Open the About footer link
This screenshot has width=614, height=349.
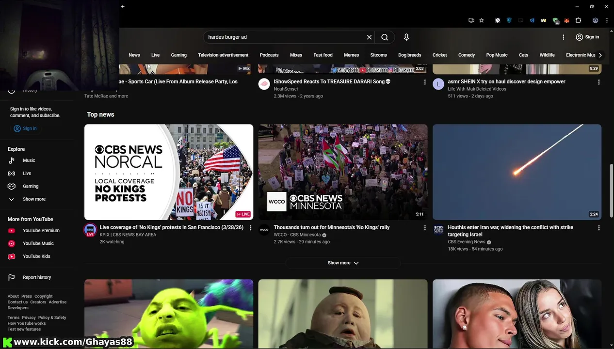[13, 296]
